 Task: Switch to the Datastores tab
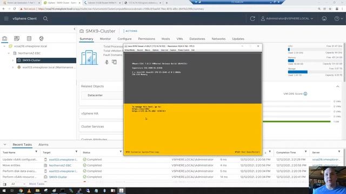coord(197,39)
